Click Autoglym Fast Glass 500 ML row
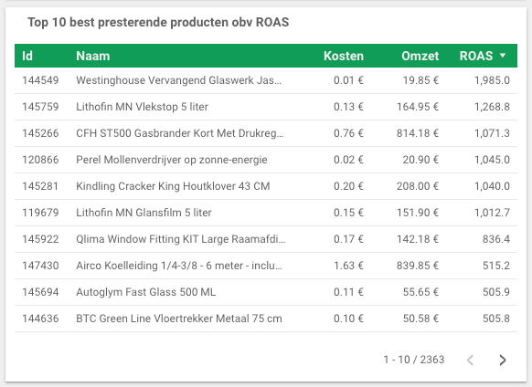Viewport: 532px width, 387px height. [x=266, y=292]
